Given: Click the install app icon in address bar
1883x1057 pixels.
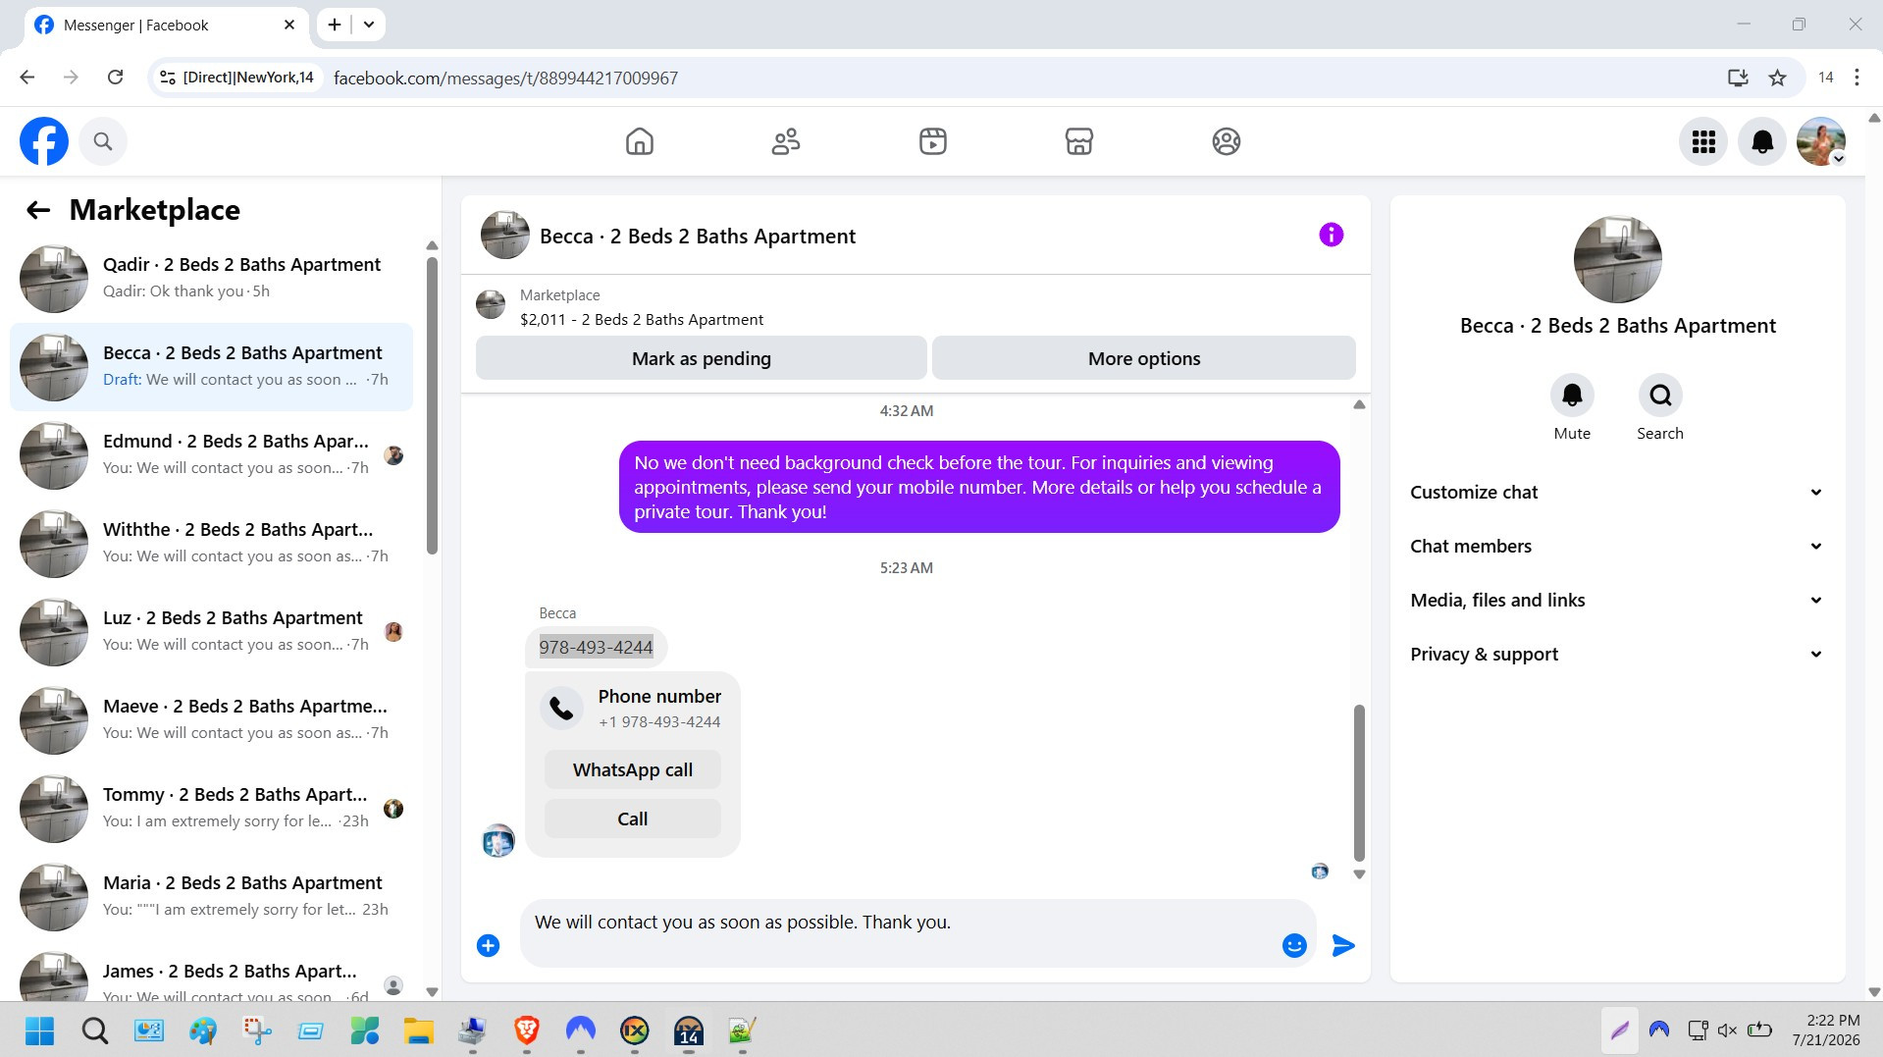Looking at the screenshot, I should [1738, 78].
